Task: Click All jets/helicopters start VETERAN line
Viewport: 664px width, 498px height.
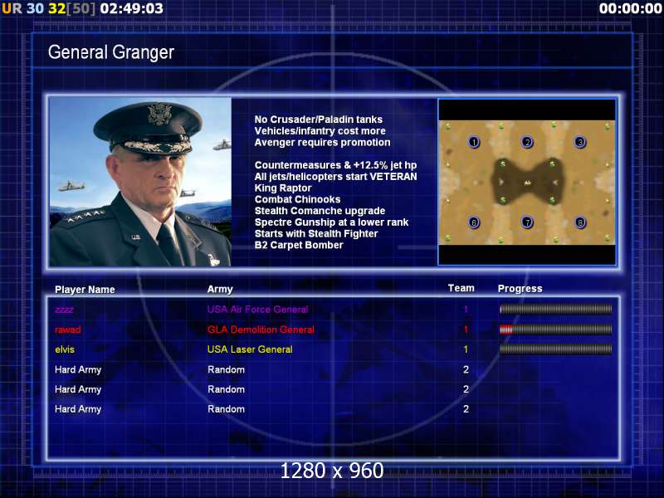Action: [x=335, y=177]
